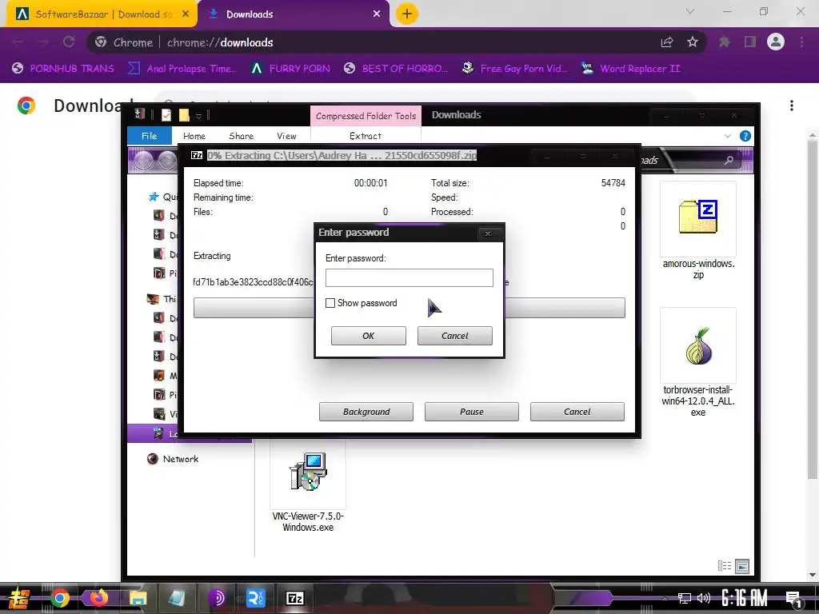Reload the Chrome downloads page
The height and width of the screenshot is (614, 819).
[x=69, y=42]
